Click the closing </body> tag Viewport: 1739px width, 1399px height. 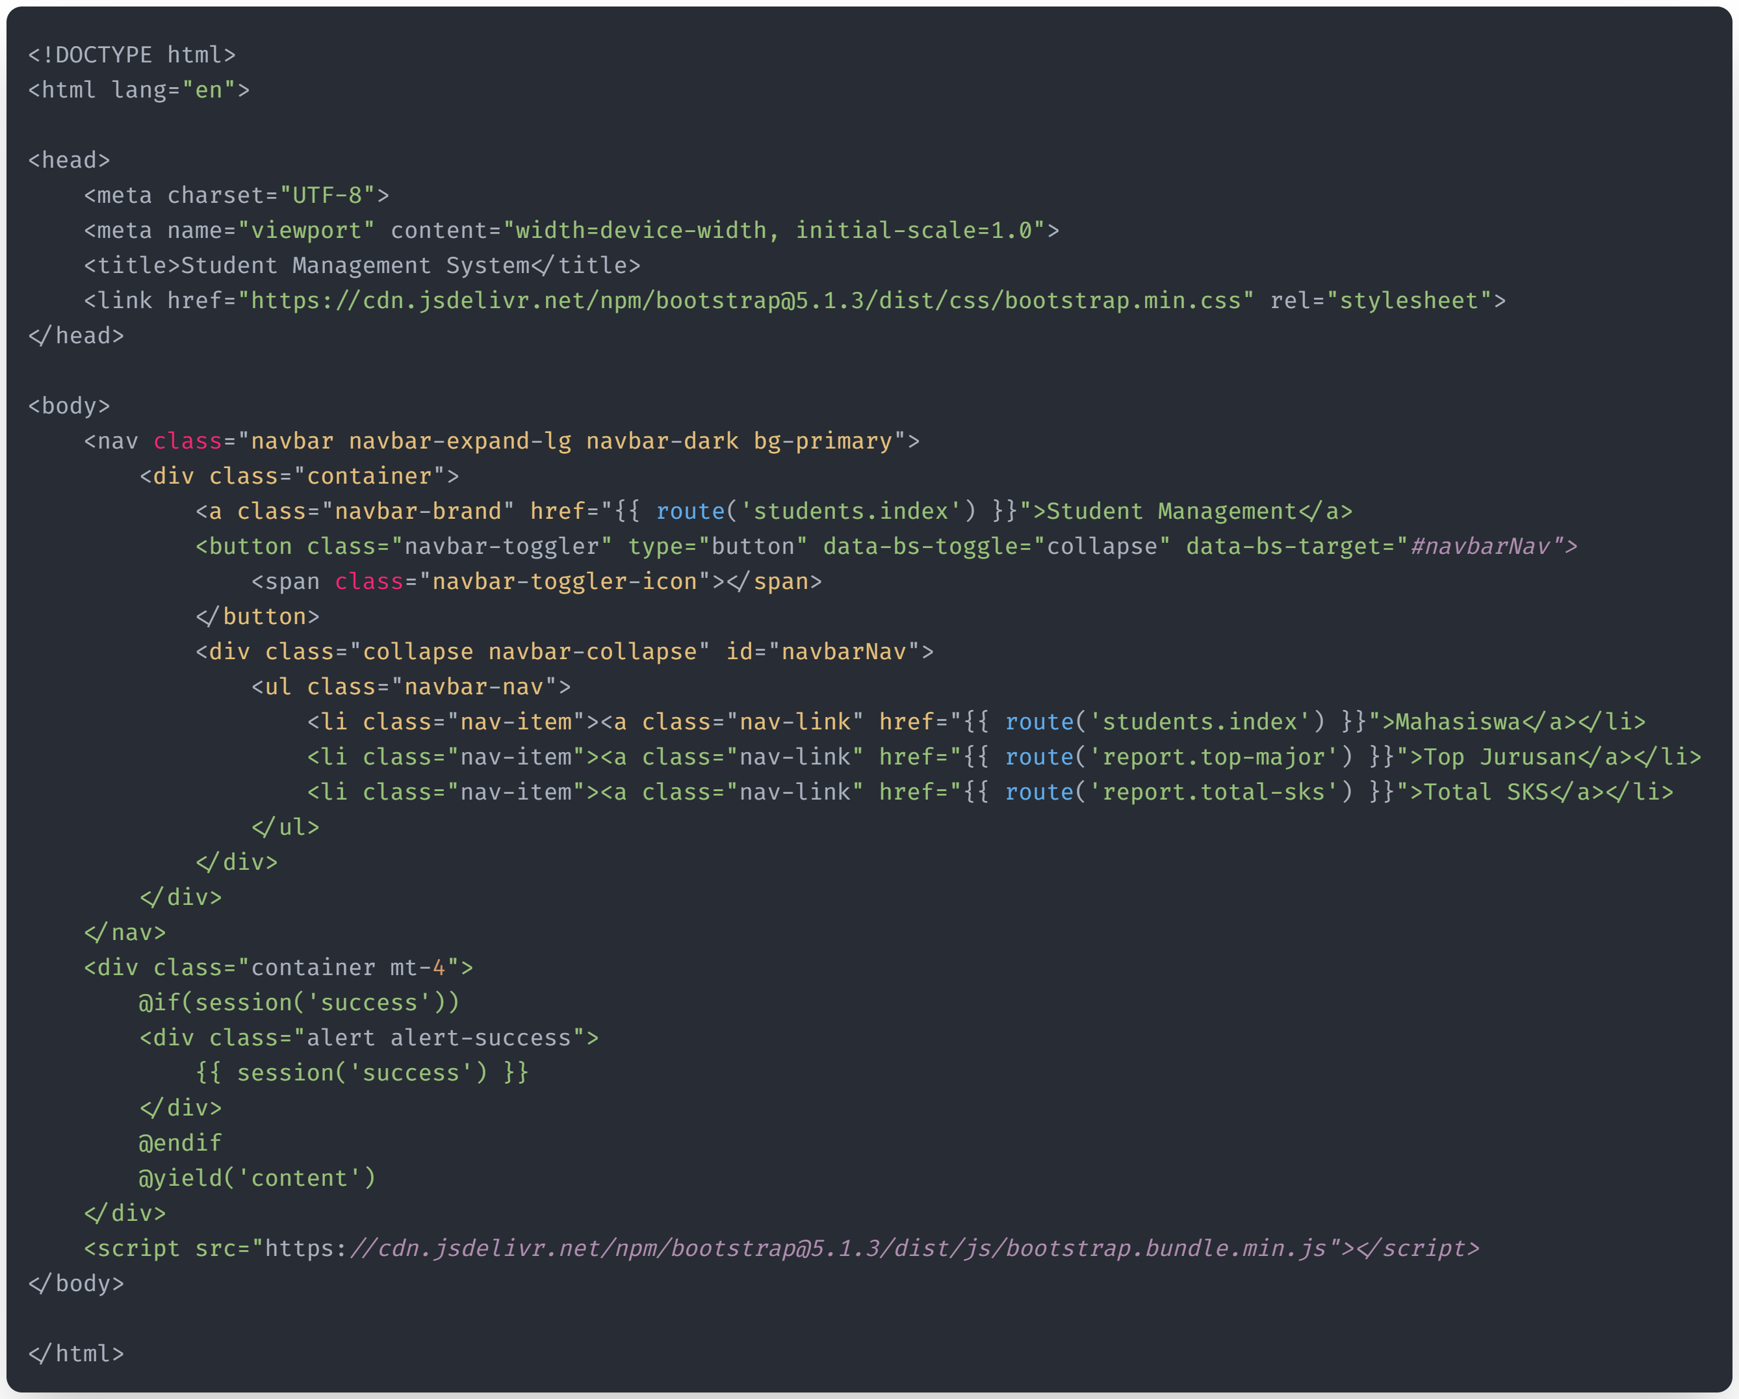pos(76,1283)
